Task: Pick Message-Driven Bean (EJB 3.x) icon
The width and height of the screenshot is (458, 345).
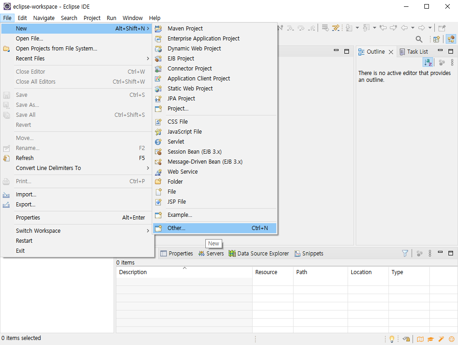Action: click(x=158, y=162)
